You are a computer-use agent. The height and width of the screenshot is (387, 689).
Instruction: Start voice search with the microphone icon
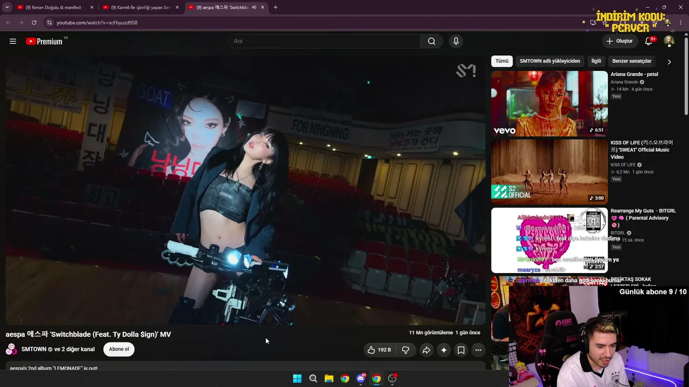[456, 41]
